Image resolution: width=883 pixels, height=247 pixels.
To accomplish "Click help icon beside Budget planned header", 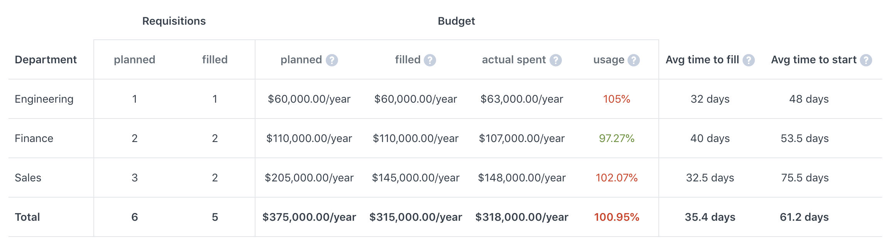I will click(332, 60).
